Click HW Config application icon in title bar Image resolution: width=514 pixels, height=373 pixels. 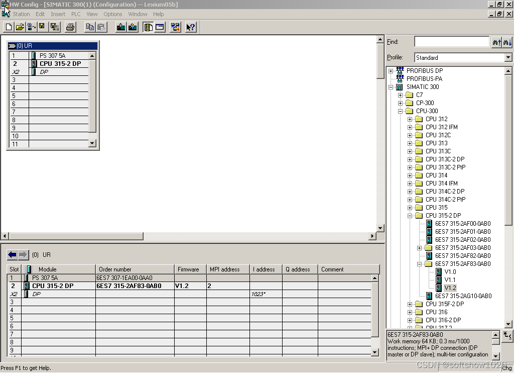5,4
